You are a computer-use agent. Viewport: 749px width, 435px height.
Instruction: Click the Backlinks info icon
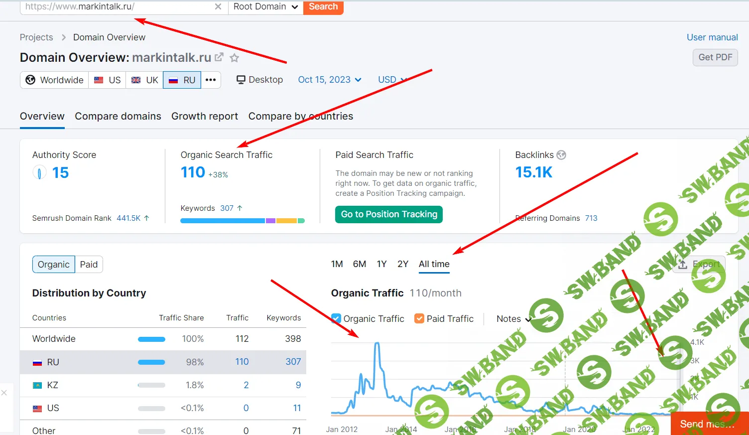click(561, 155)
